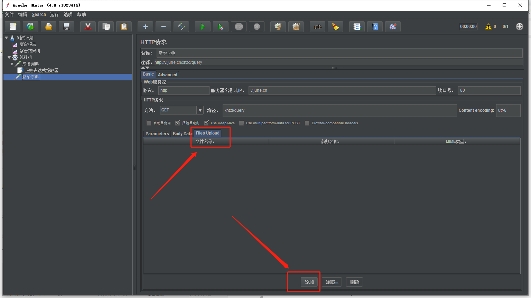Open the 帮助 menu
531x298 pixels.
(81, 14)
